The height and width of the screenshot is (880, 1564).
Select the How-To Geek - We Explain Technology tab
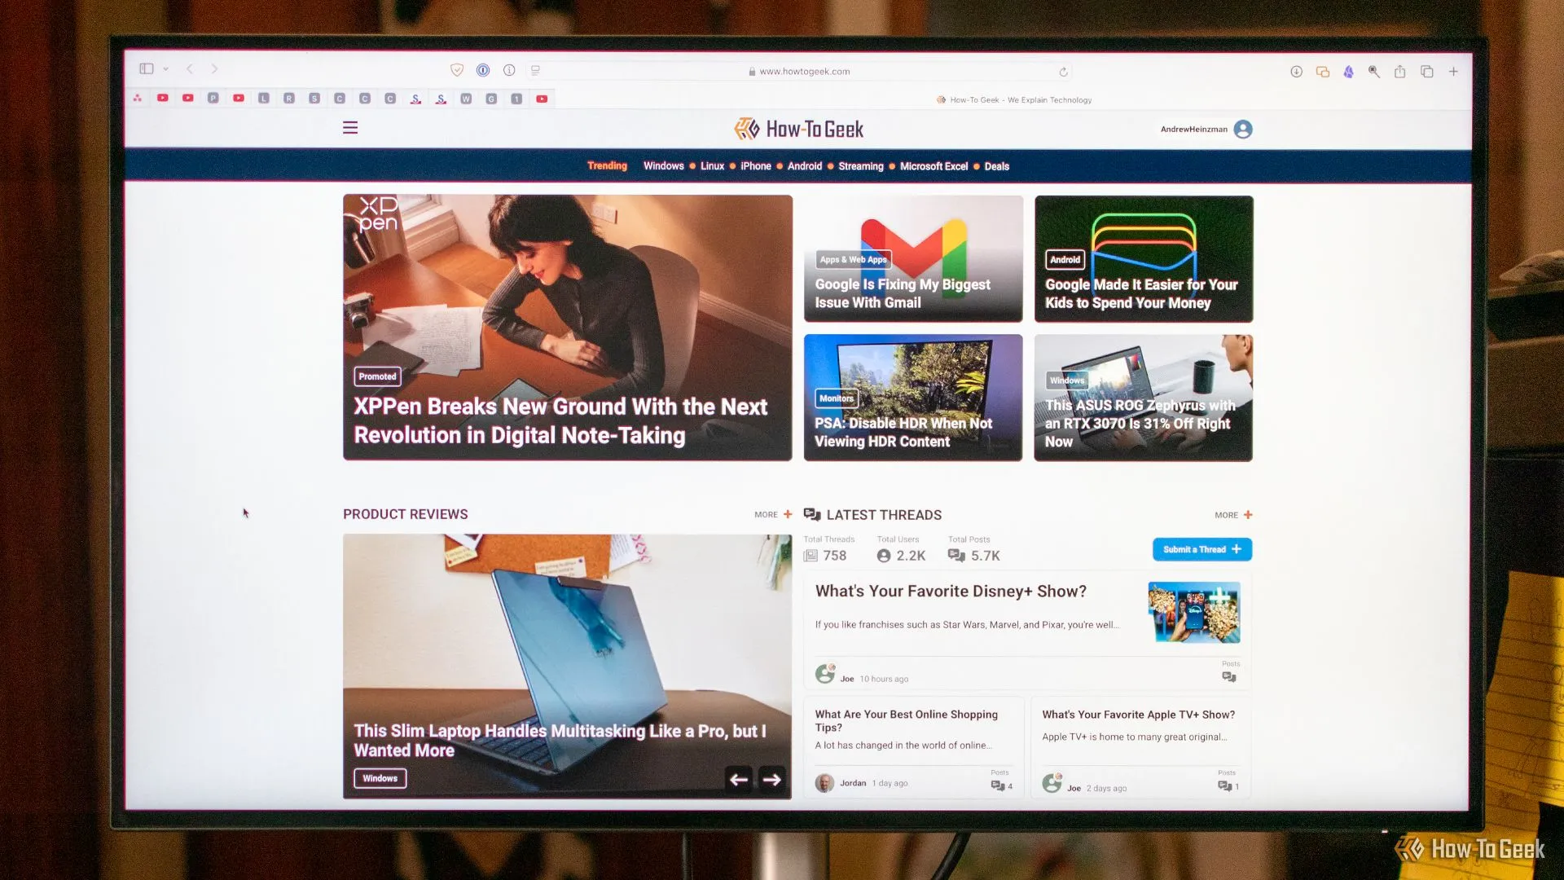[1013, 100]
